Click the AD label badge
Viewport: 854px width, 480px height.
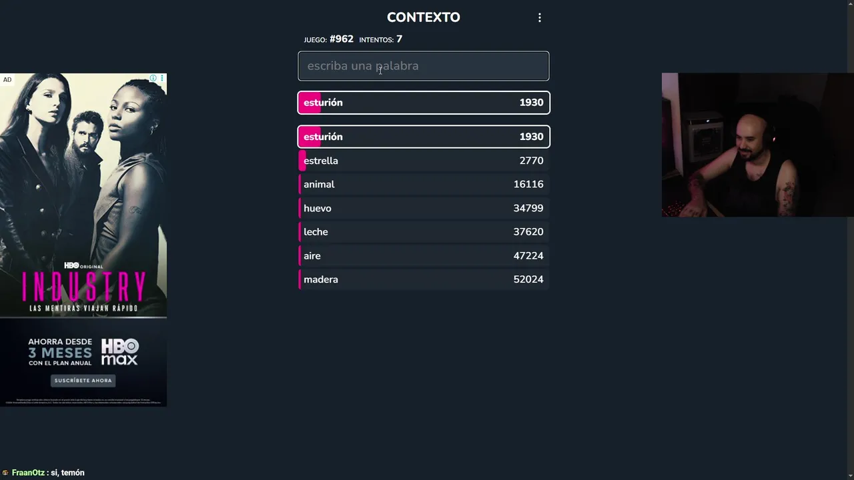click(7, 80)
